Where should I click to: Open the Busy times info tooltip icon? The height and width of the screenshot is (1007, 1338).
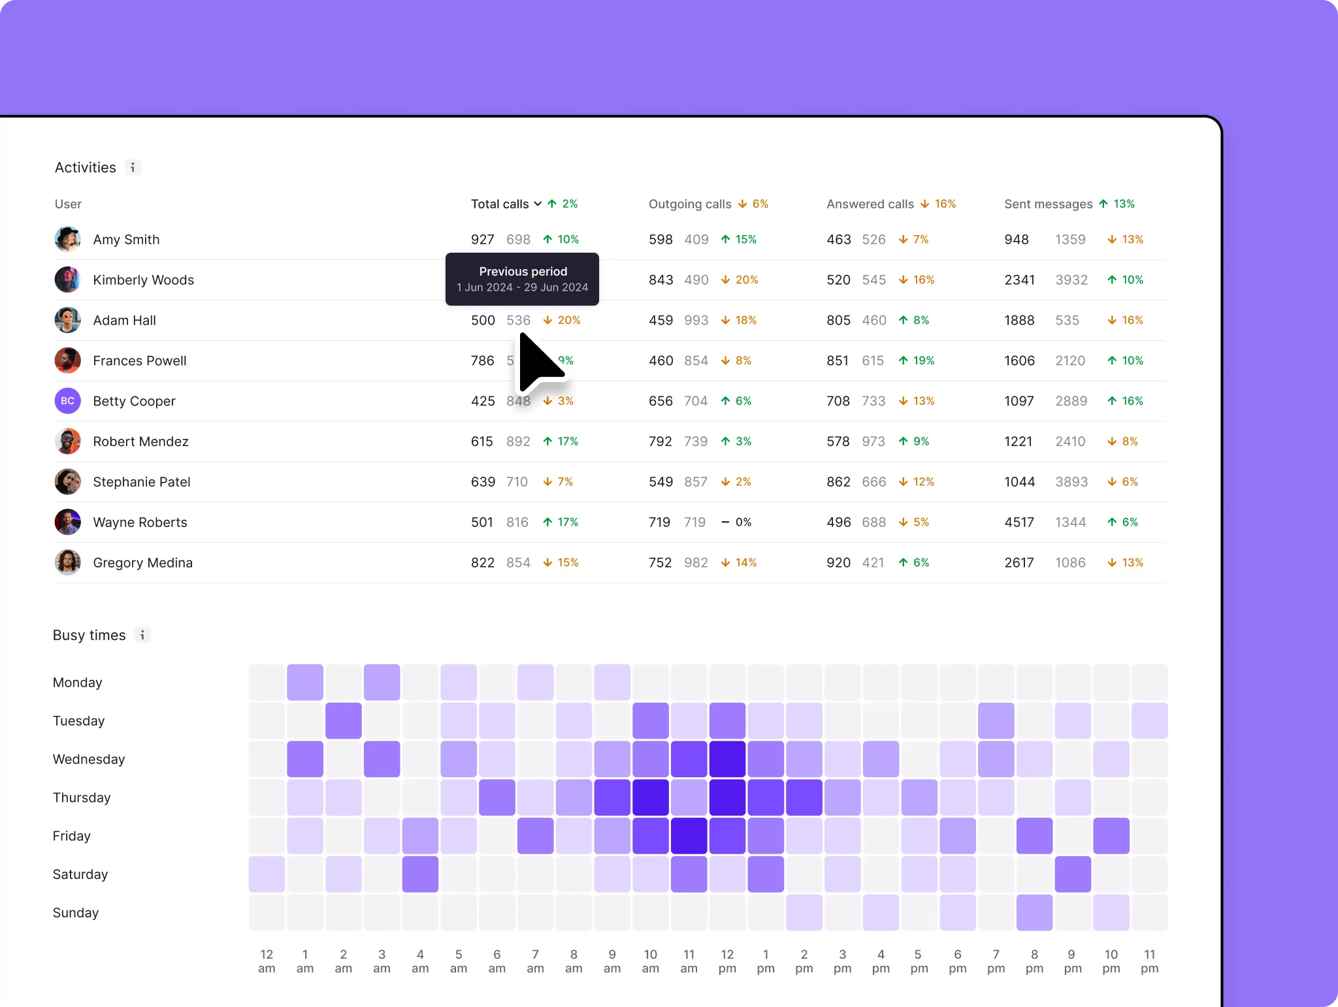[x=142, y=635]
